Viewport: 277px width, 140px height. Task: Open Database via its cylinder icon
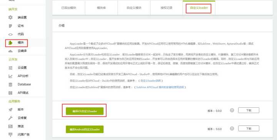[x=10, y=84]
